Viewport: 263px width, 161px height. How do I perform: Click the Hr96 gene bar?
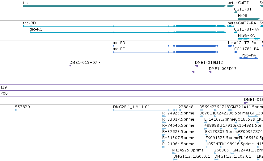pyautogui.click(x=248, y=19)
